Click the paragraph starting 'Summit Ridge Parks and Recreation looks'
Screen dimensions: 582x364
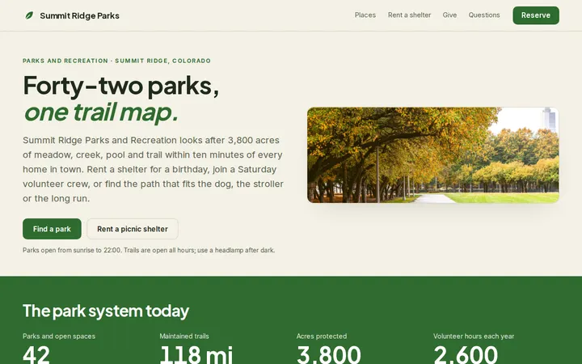(x=153, y=169)
